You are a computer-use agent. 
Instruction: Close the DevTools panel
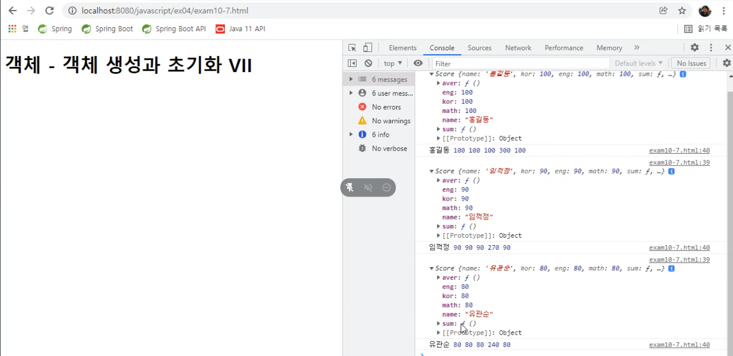click(727, 48)
